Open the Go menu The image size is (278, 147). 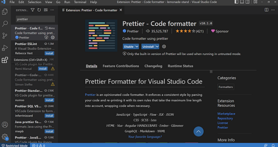[58, 2]
